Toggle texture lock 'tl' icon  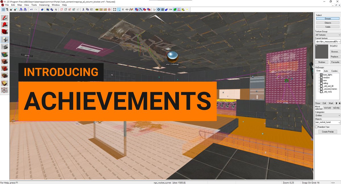tap(123, 9)
